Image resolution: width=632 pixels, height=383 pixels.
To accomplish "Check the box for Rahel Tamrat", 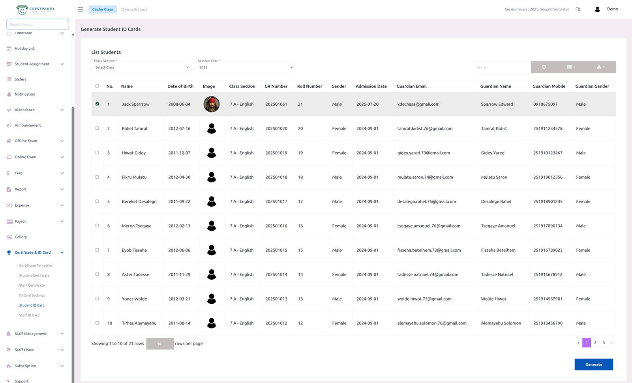I will (97, 128).
